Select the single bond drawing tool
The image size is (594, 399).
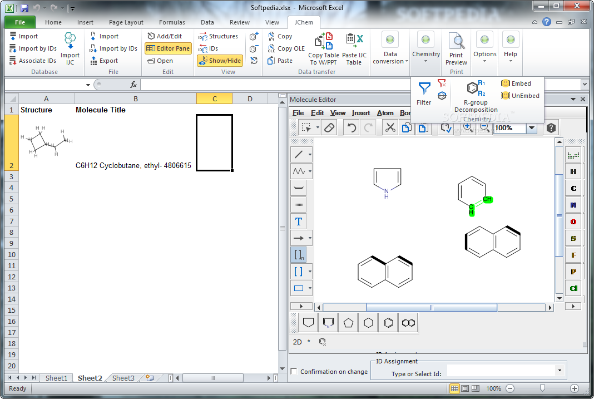(x=299, y=155)
